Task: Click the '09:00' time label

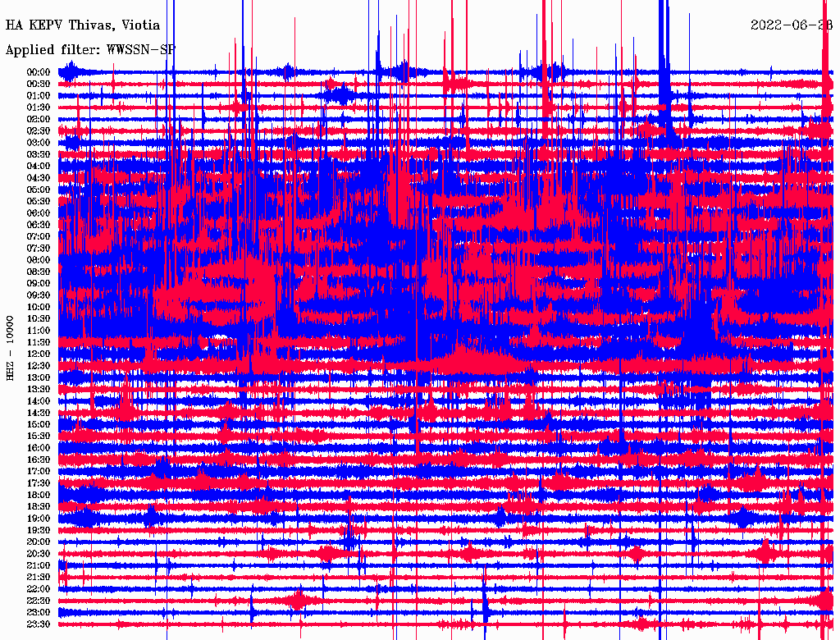Action: click(39, 284)
